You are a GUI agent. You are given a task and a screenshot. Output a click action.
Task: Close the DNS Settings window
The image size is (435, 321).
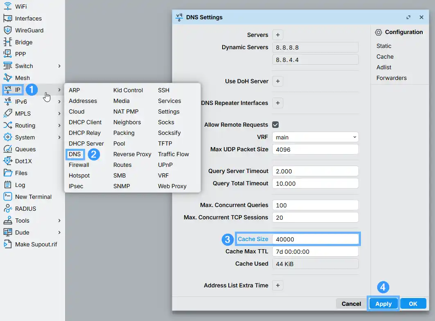pyautogui.click(x=421, y=17)
